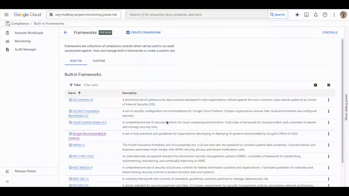Click the Audit Manager sidebar icon
Image resolution: width=349 pixels, height=196 pixels.
(7, 50)
